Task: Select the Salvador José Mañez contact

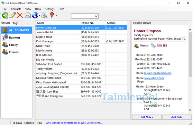Action: point(81,64)
